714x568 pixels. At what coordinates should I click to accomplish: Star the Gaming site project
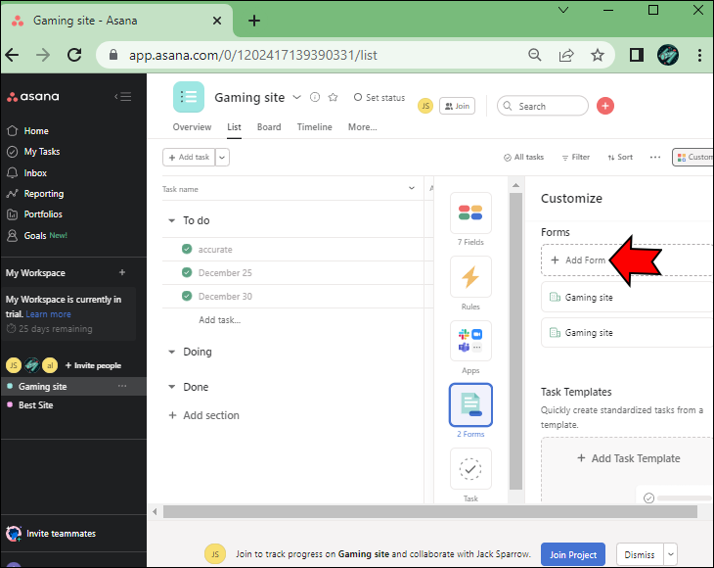[333, 97]
